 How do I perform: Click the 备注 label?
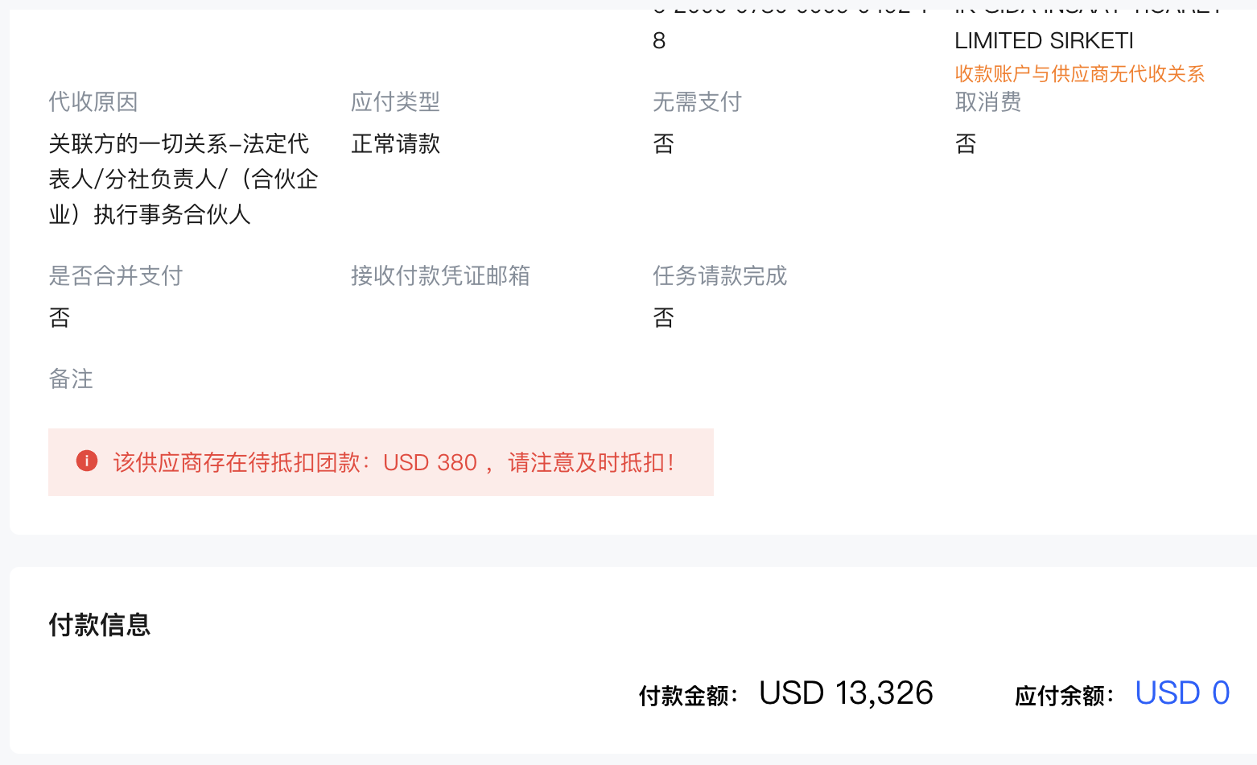[x=71, y=379]
